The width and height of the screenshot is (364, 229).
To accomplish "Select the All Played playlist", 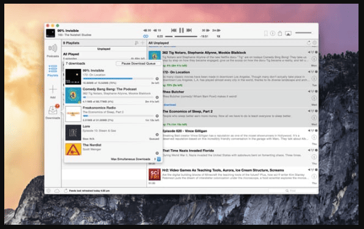I will click(104, 56).
